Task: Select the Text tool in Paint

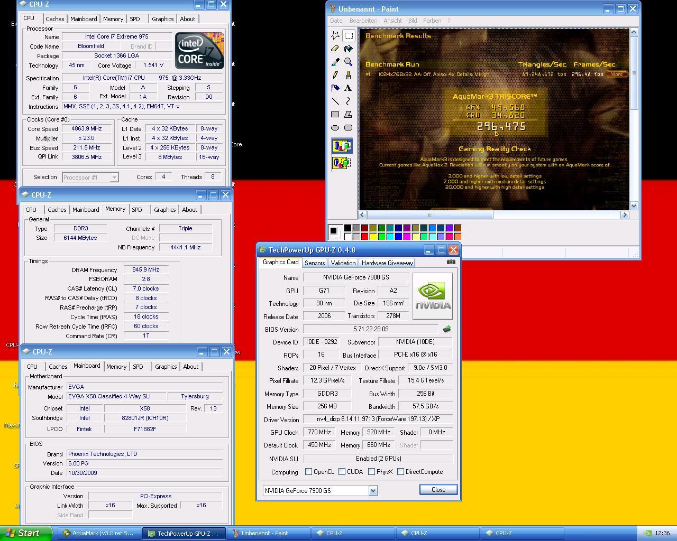Action: [349, 88]
